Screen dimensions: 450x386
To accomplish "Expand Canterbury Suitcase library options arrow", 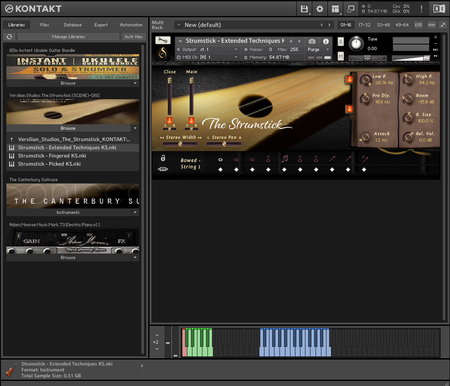I will point(135,212).
